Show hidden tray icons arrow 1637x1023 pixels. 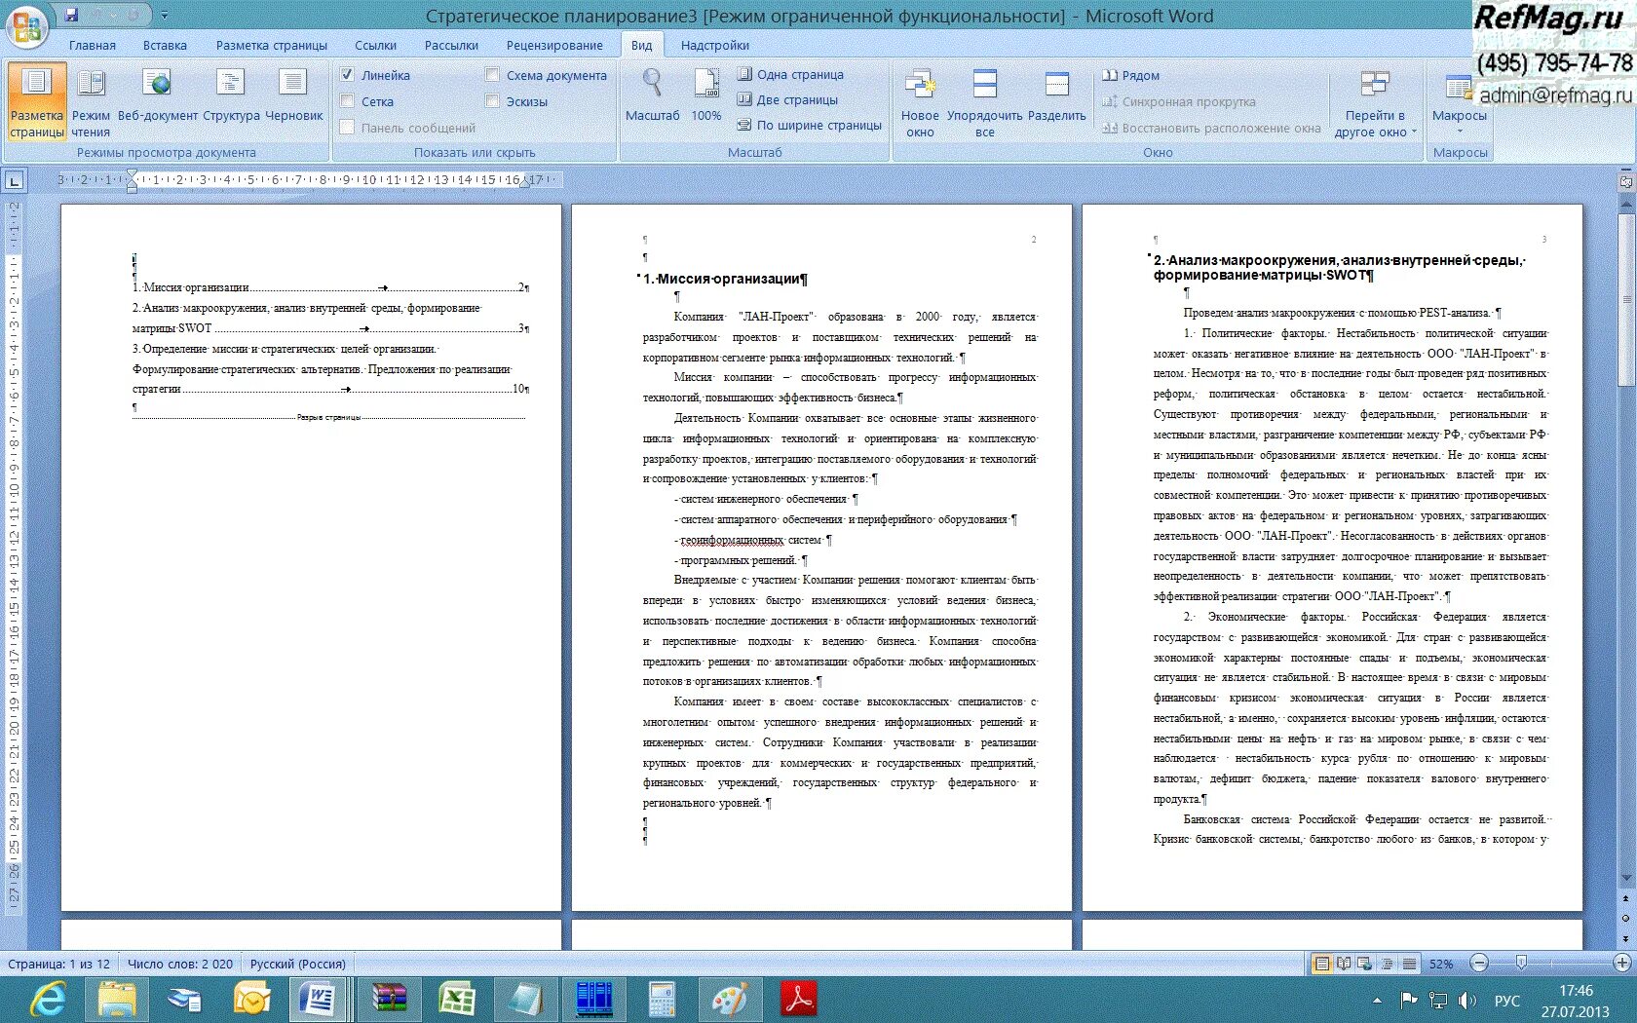(x=1377, y=1001)
